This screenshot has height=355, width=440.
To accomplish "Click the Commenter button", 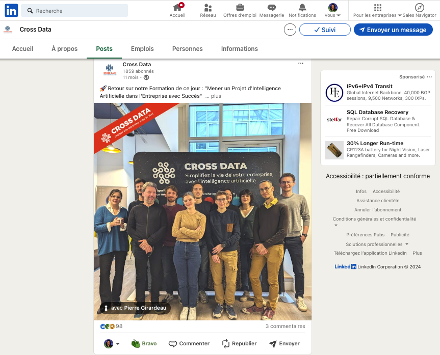I will (x=189, y=343).
